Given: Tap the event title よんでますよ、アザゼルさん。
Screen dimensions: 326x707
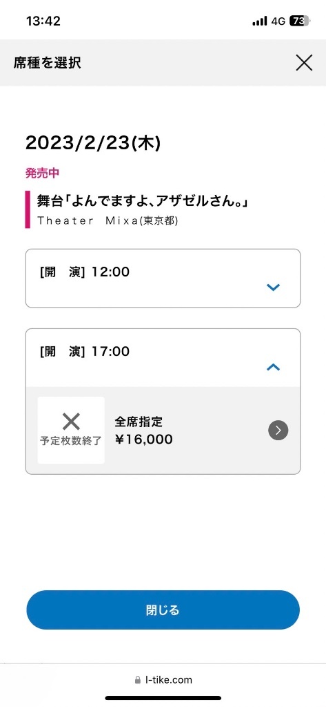Looking at the screenshot, I should (143, 202).
